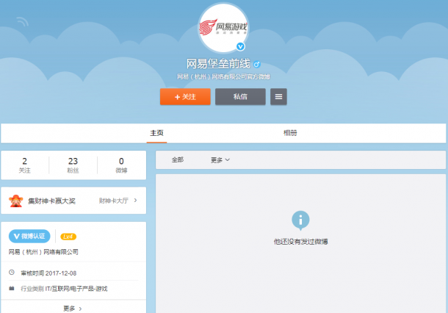
Task: Click the 行业类别 IT/互联网/电子产品-游戏 text
Action: pyautogui.click(x=64, y=289)
